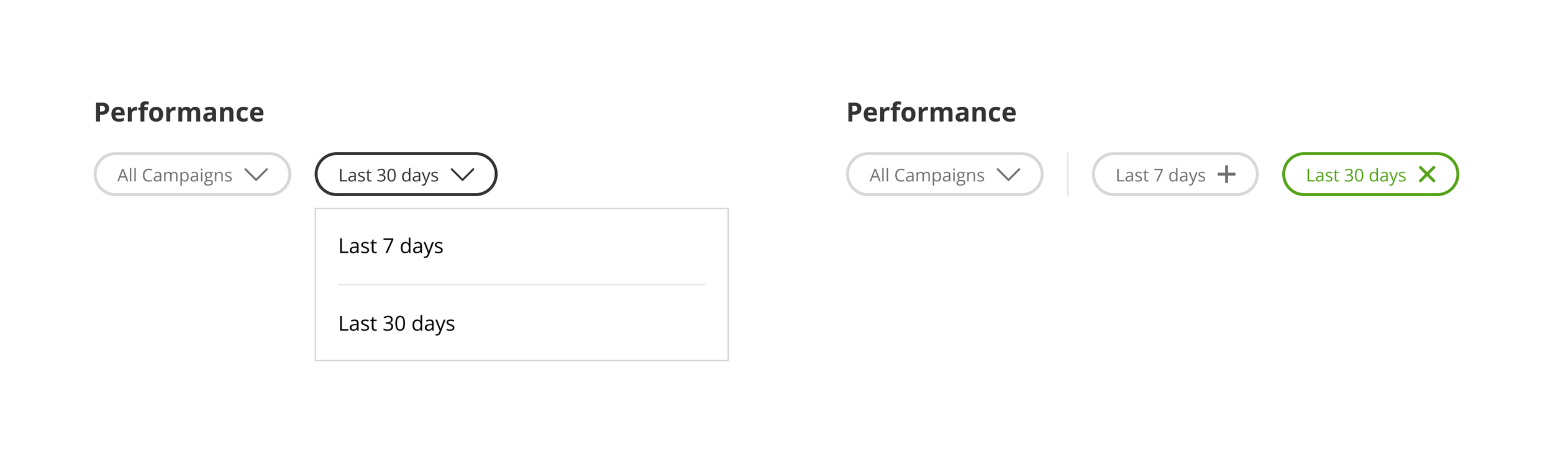Choose Last 30 days in the dropdown list

396,324
